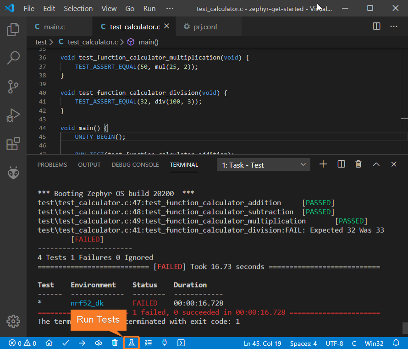408x349 pixels.
Task: Split the terminal panel
Action: tap(341, 164)
